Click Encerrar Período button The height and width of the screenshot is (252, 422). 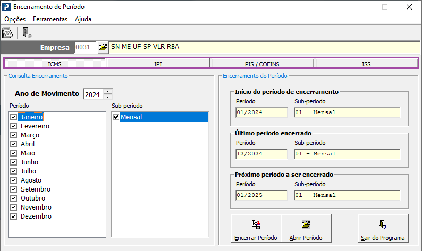tap(256, 229)
